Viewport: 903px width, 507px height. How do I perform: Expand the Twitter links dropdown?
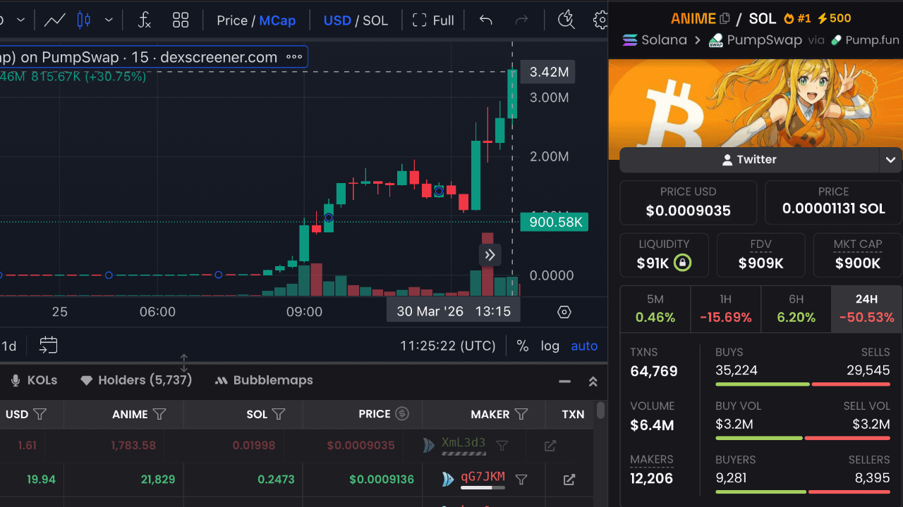(x=890, y=160)
